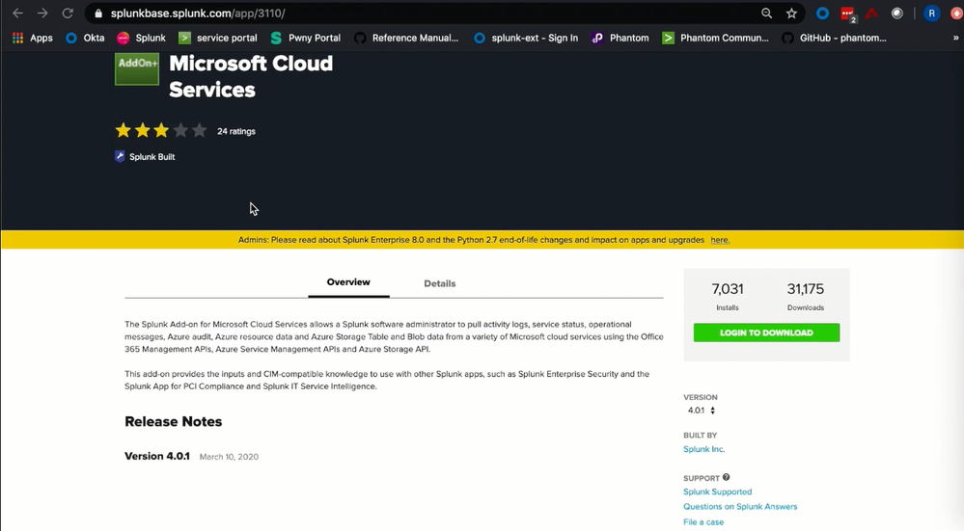Click the March 10, 2020 date
This screenshot has width=964, height=531.
(x=229, y=457)
